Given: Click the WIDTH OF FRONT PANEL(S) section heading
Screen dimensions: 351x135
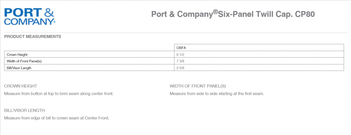Looking at the screenshot, I should coord(199,86).
